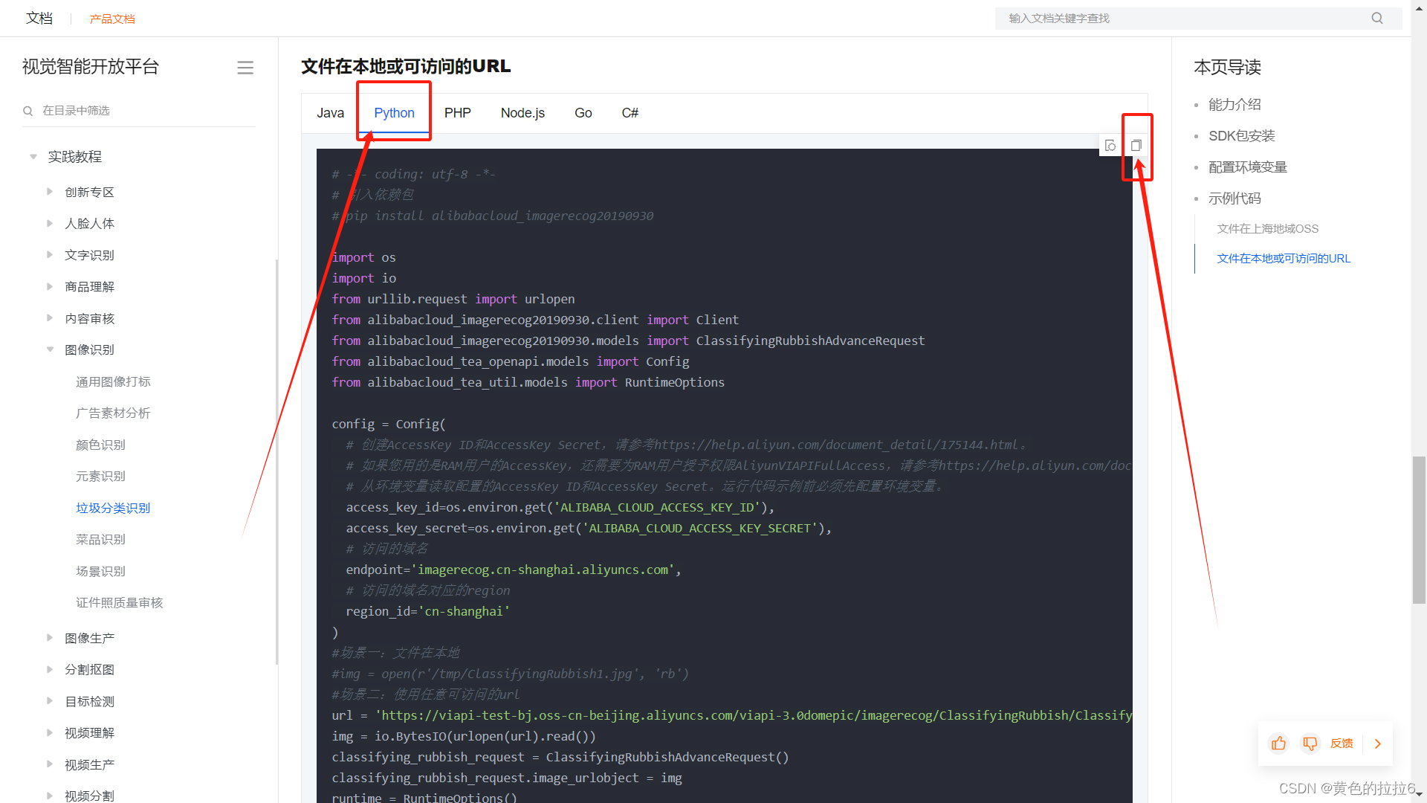Open the 证件照质量审核 page
The height and width of the screenshot is (803, 1427).
pos(119,602)
